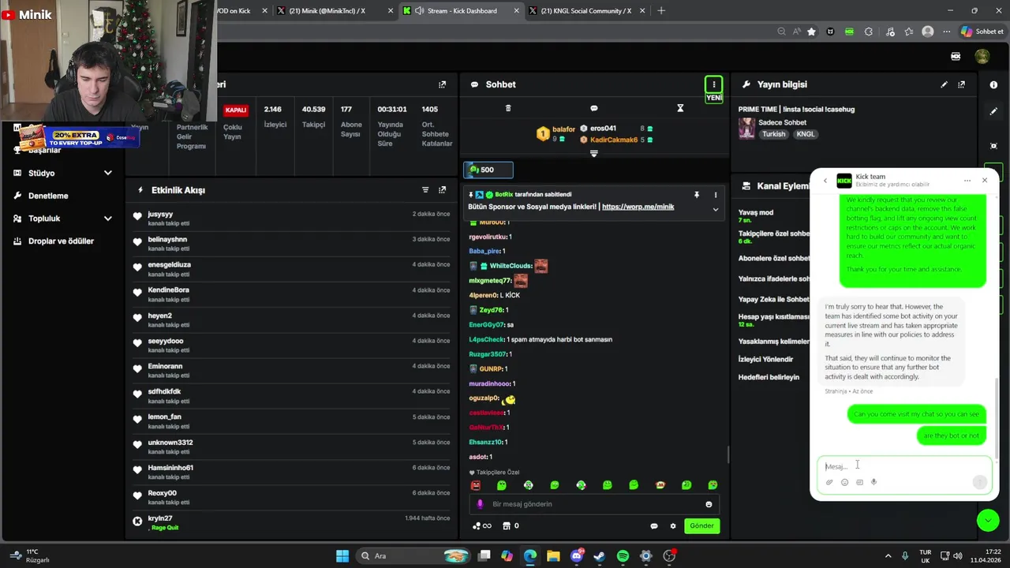Viewport: 1010px width, 568px height.
Task: Click Hesap yaşı kısıtlaması action
Action: click(774, 317)
